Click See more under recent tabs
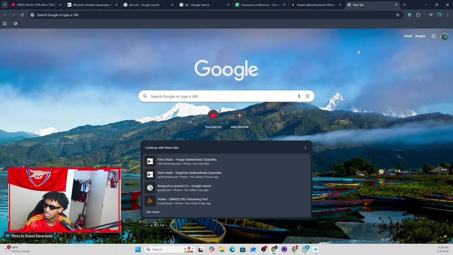The image size is (453, 255). click(153, 212)
